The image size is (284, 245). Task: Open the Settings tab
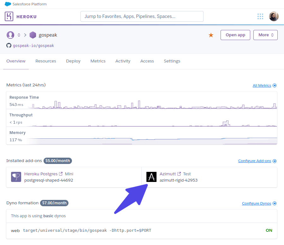(172, 61)
